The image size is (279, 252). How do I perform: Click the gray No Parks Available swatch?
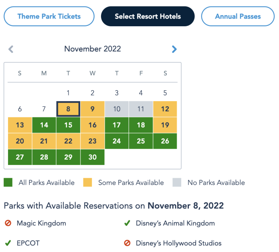pyautogui.click(x=177, y=183)
